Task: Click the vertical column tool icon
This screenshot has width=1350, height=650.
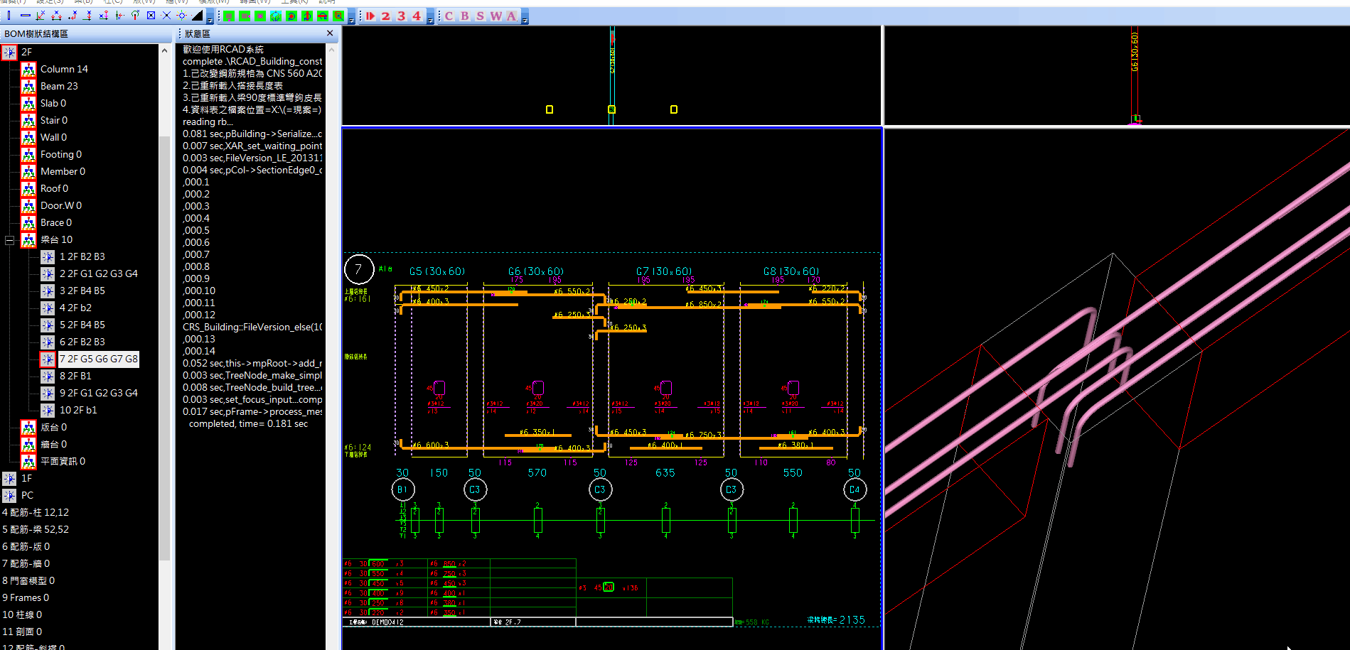Action: 9,16
